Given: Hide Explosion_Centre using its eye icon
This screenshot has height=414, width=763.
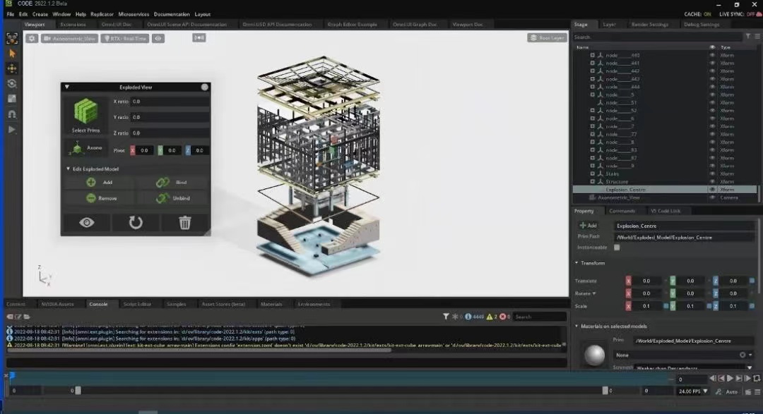Looking at the screenshot, I should (712, 190).
